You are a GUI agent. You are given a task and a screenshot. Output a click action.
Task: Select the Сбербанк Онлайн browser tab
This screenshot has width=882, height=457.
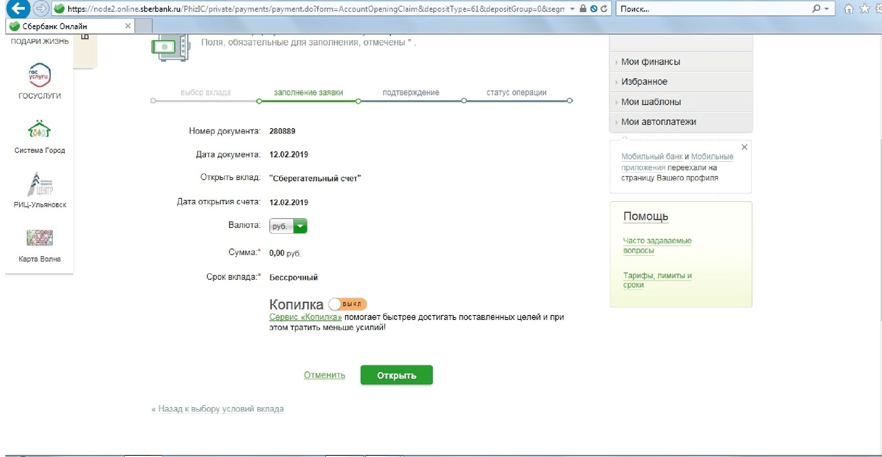[70, 26]
